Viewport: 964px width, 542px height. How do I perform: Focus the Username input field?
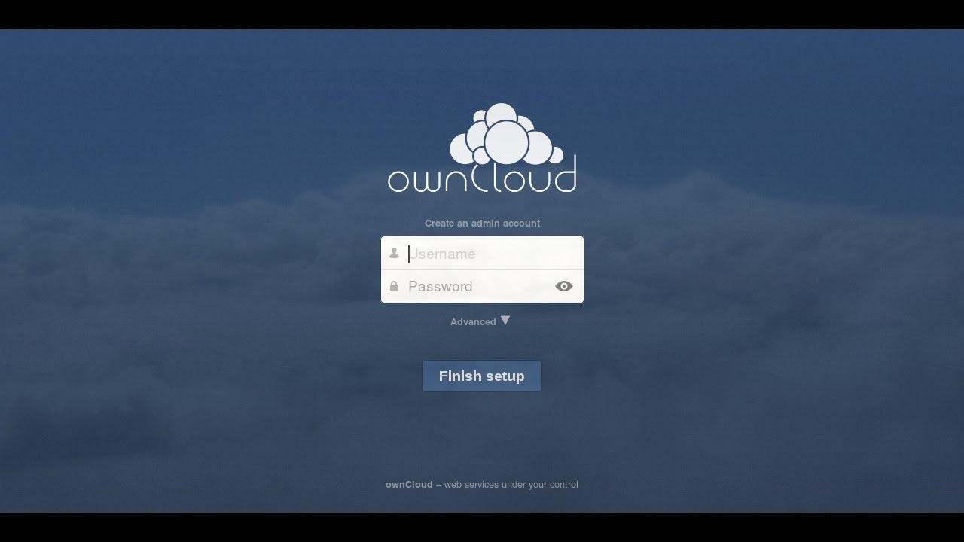coord(482,254)
